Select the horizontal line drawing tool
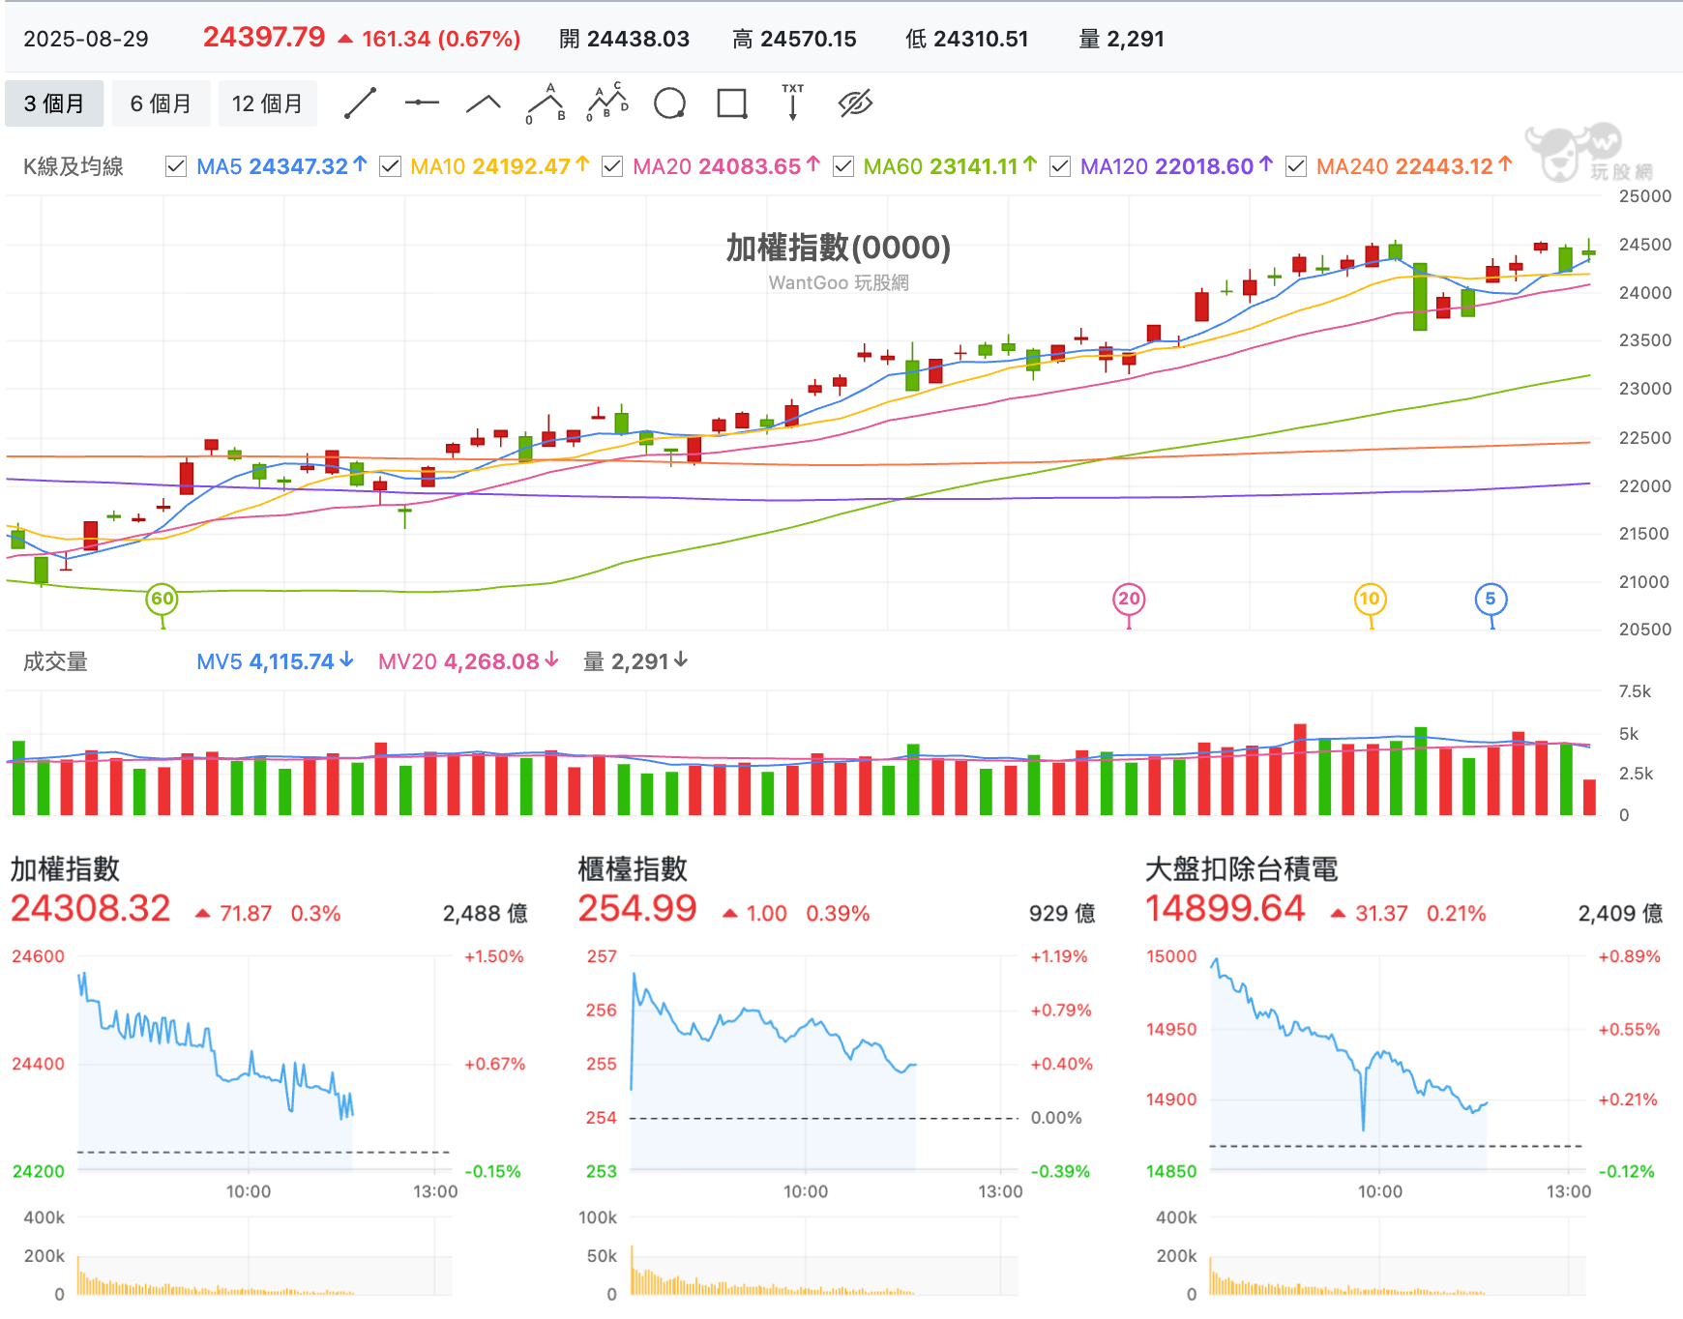This screenshot has width=1683, height=1319. (422, 103)
